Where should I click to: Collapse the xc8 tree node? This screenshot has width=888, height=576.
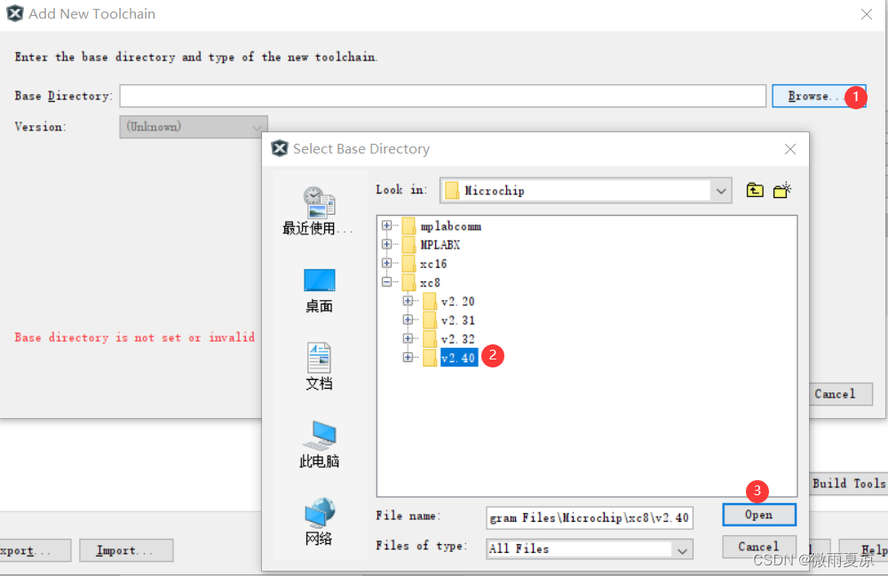click(x=387, y=281)
